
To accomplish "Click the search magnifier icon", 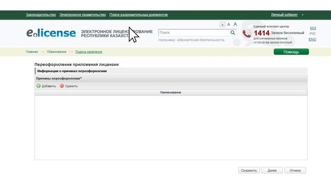I will point(233,33).
